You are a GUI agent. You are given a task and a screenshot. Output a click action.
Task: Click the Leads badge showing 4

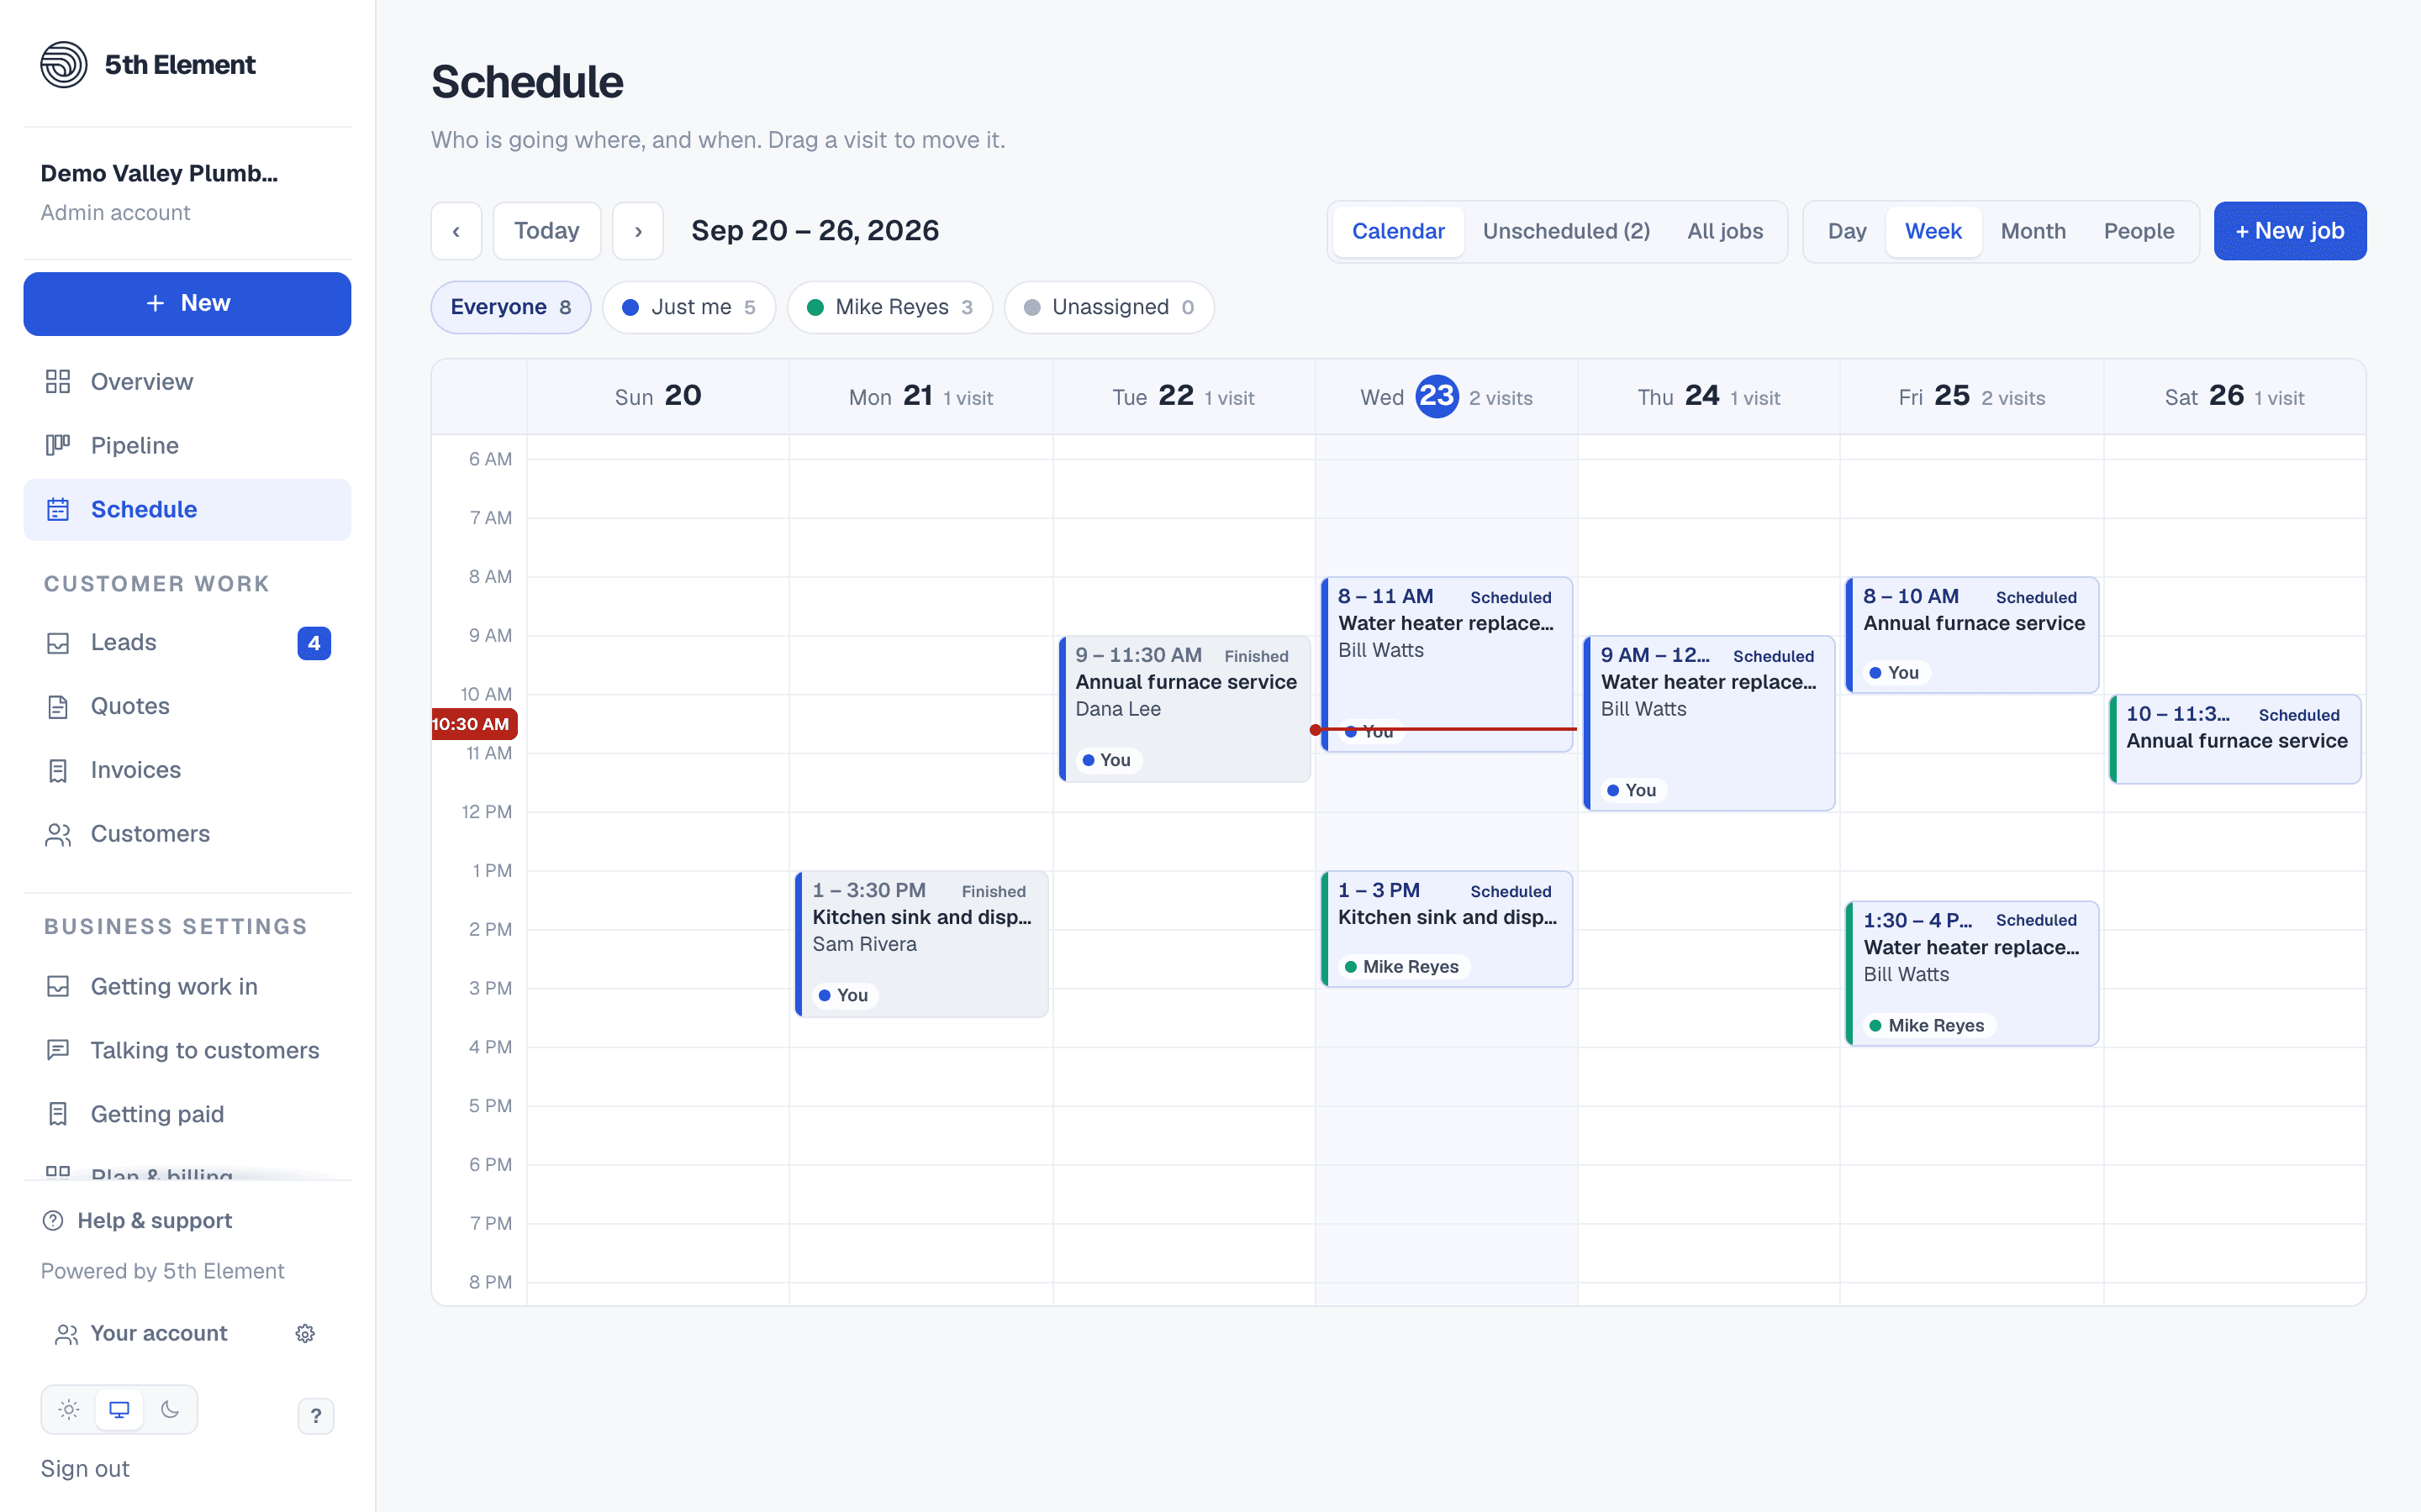tap(314, 643)
